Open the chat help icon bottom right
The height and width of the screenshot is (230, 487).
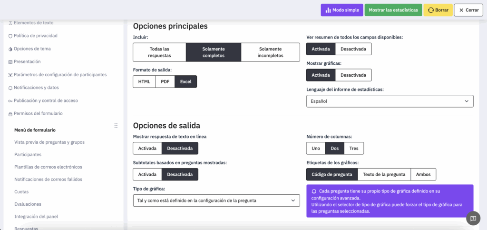click(x=473, y=218)
